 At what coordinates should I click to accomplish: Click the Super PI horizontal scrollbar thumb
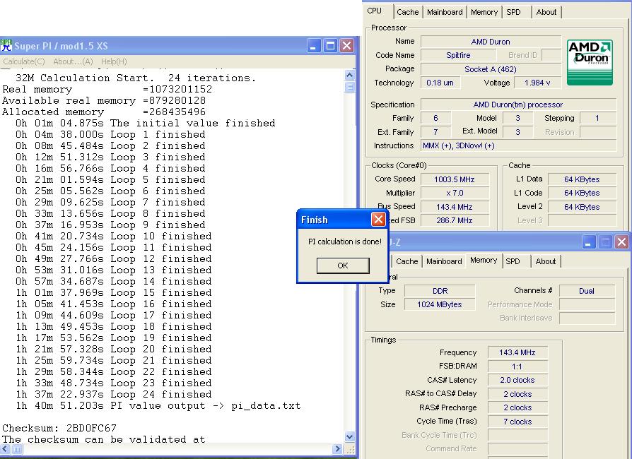pos(17,448)
